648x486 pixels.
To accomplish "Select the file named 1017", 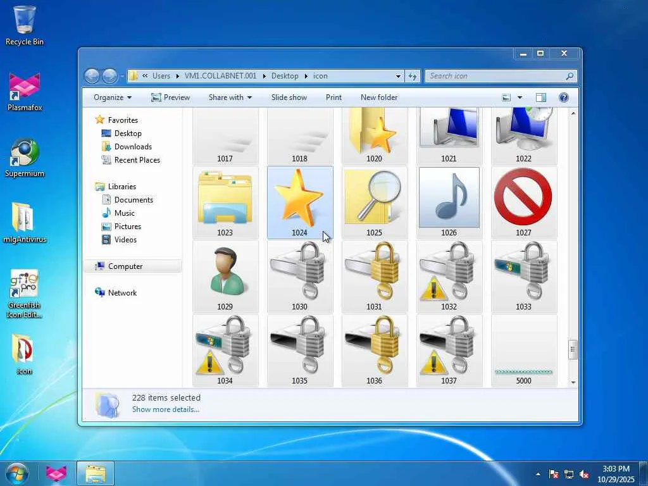I will coord(225,137).
